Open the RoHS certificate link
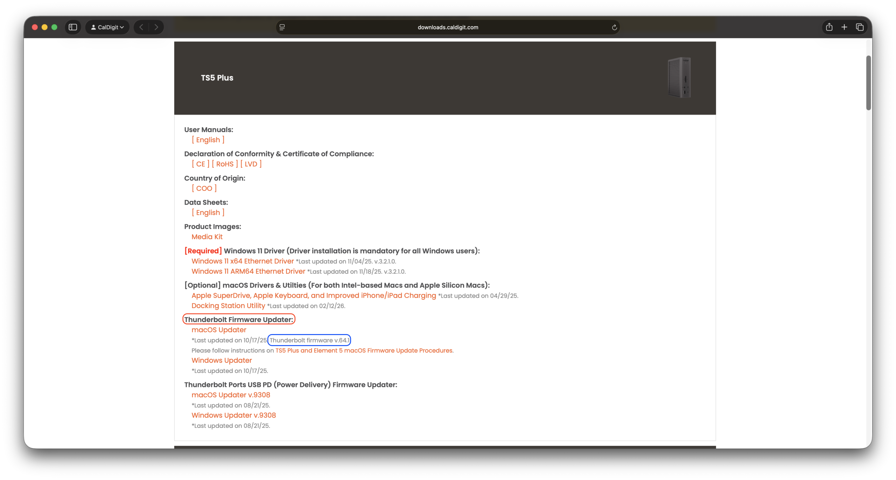 pyautogui.click(x=225, y=164)
